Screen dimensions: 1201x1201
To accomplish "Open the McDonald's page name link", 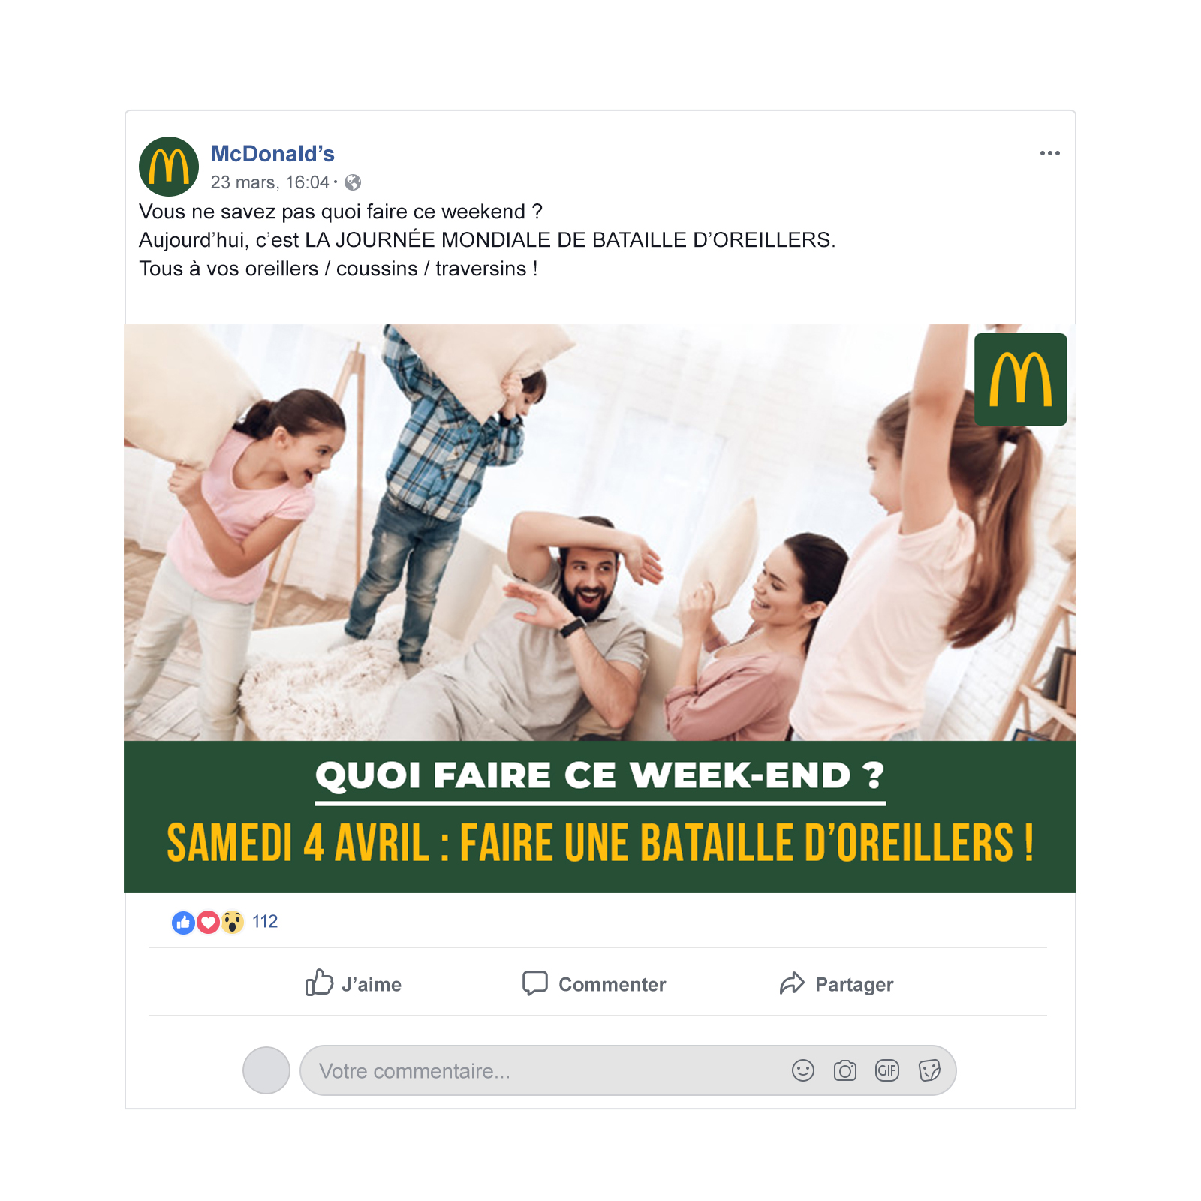I will (272, 154).
